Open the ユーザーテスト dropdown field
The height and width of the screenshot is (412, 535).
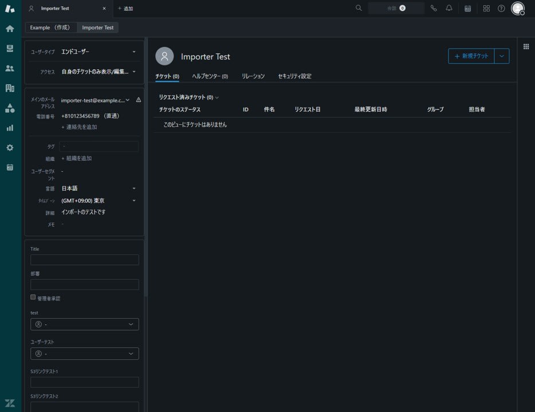(x=85, y=354)
